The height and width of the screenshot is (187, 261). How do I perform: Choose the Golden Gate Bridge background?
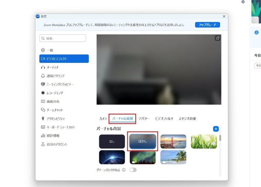(173, 142)
